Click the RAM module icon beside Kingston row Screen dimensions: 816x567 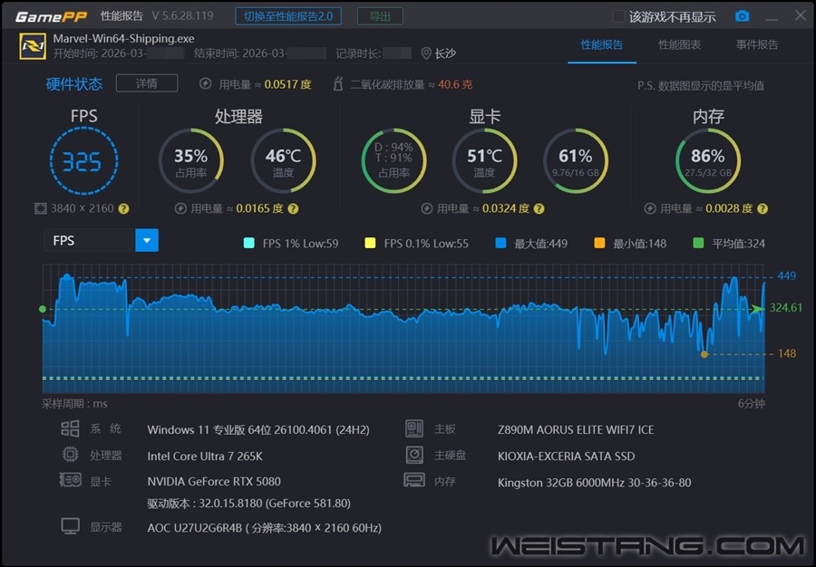414,480
